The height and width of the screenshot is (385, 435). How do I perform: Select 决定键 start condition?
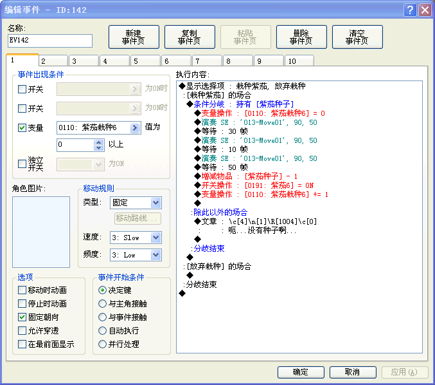pyautogui.click(x=102, y=290)
